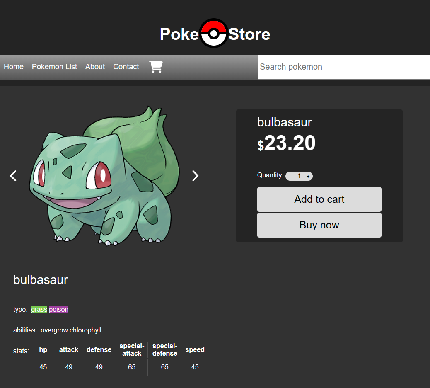Decrease quantity with the minus control
Screen dimensions: 430x388
pos(290,176)
